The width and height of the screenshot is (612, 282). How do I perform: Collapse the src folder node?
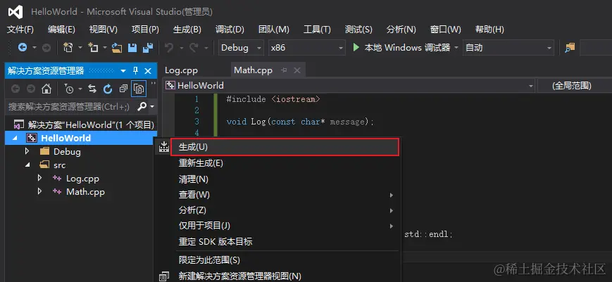[27, 165]
